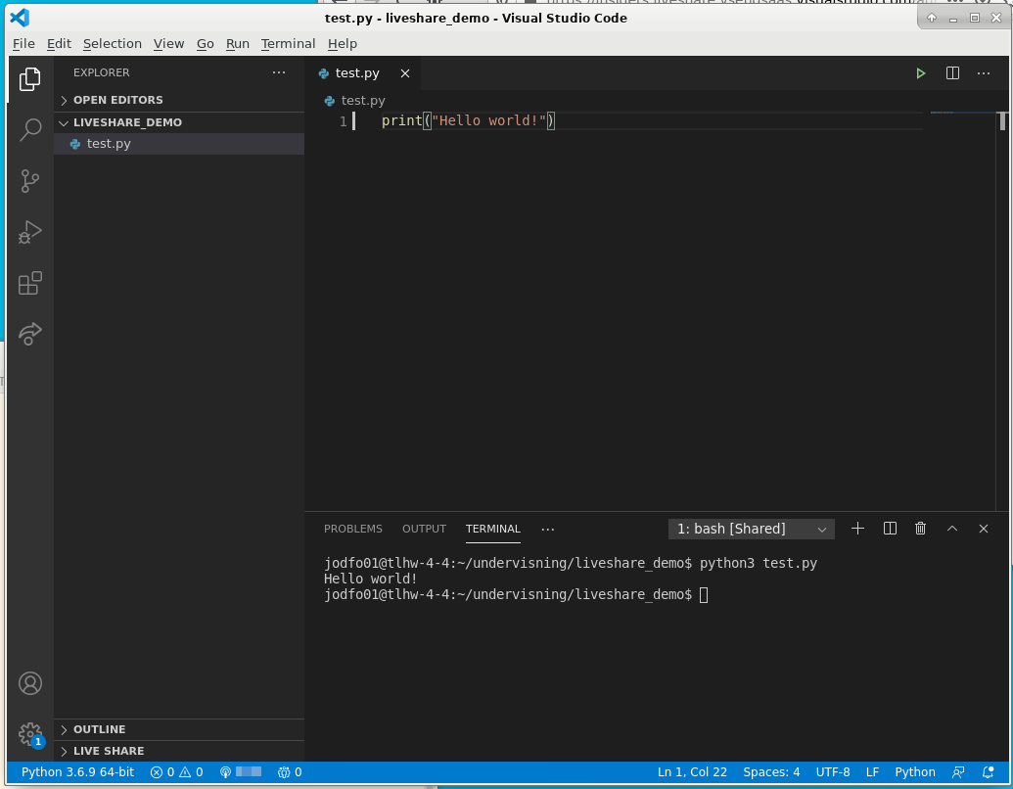
Task: Open the View menu
Action: 168,43
